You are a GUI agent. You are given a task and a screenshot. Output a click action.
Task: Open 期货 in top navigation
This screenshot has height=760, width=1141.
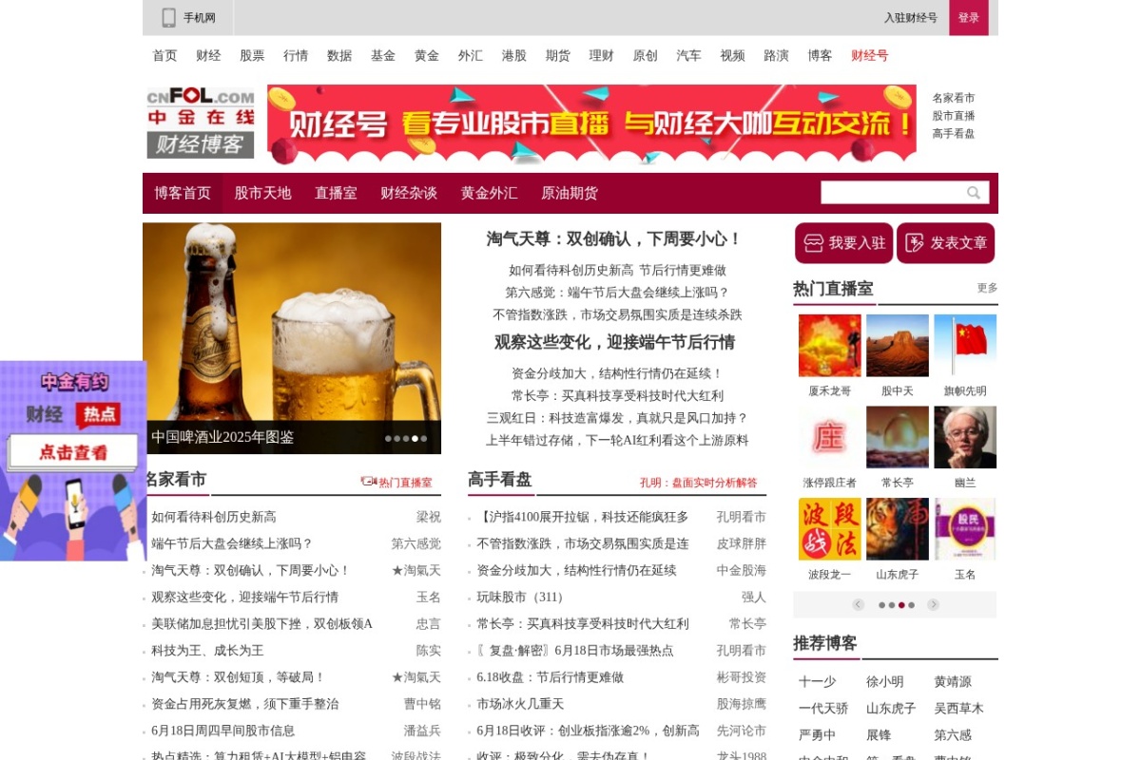pos(558,56)
